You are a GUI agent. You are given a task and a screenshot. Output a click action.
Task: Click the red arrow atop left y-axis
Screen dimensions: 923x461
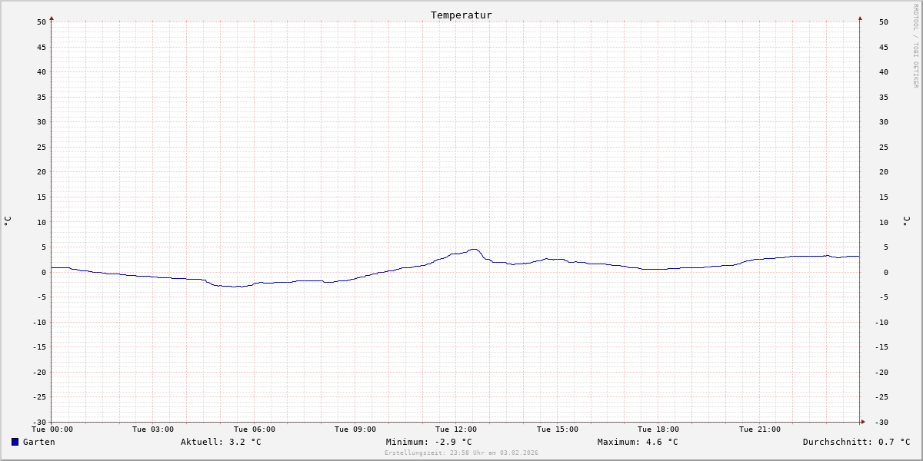coord(52,18)
